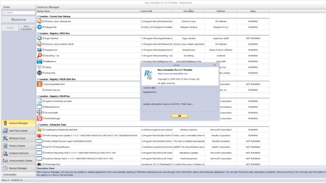Open the More Commands dropdown arrow
The height and width of the screenshot is (183, 326).
click(x=35, y=28)
